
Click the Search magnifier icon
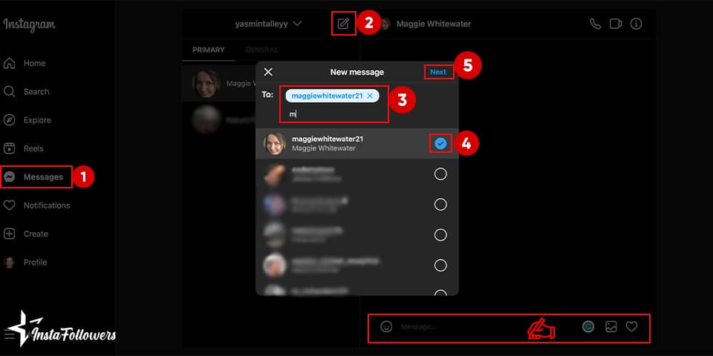coord(9,92)
